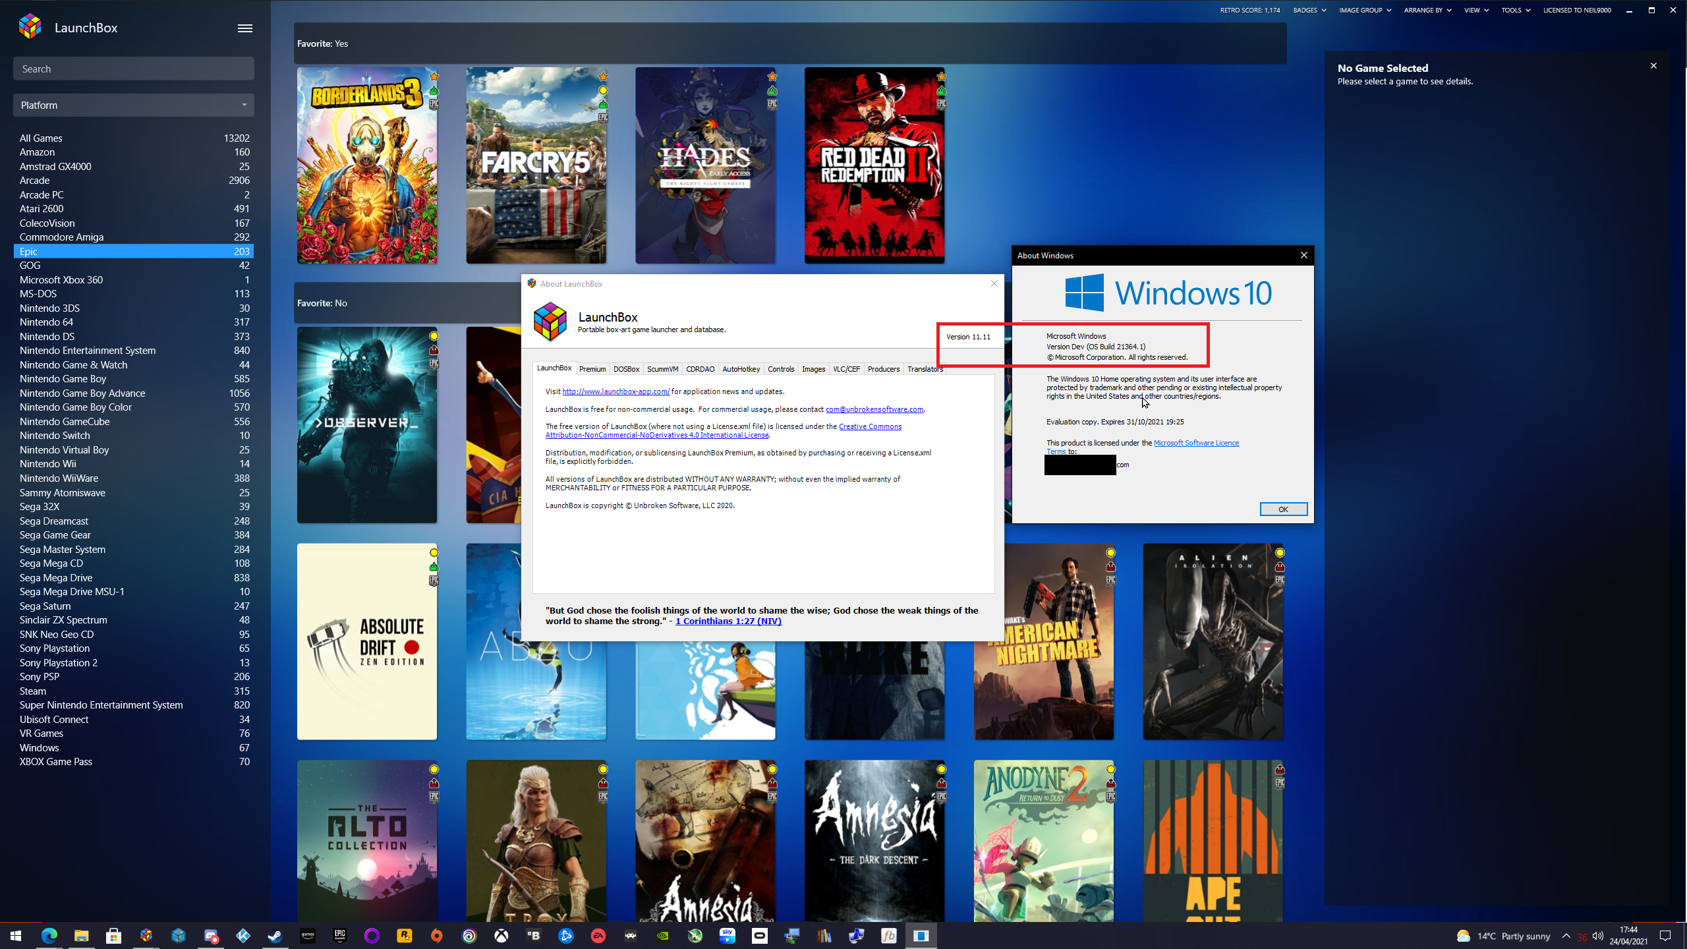Click the favorite star on Red Dead Redemption II
The width and height of the screenshot is (1687, 949).
(941, 76)
